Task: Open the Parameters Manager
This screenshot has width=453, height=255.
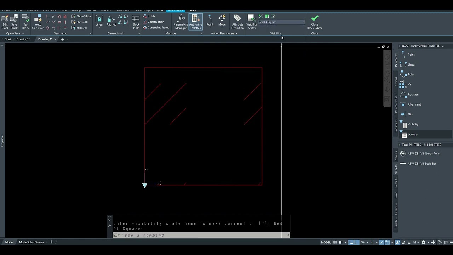Action: point(180,22)
